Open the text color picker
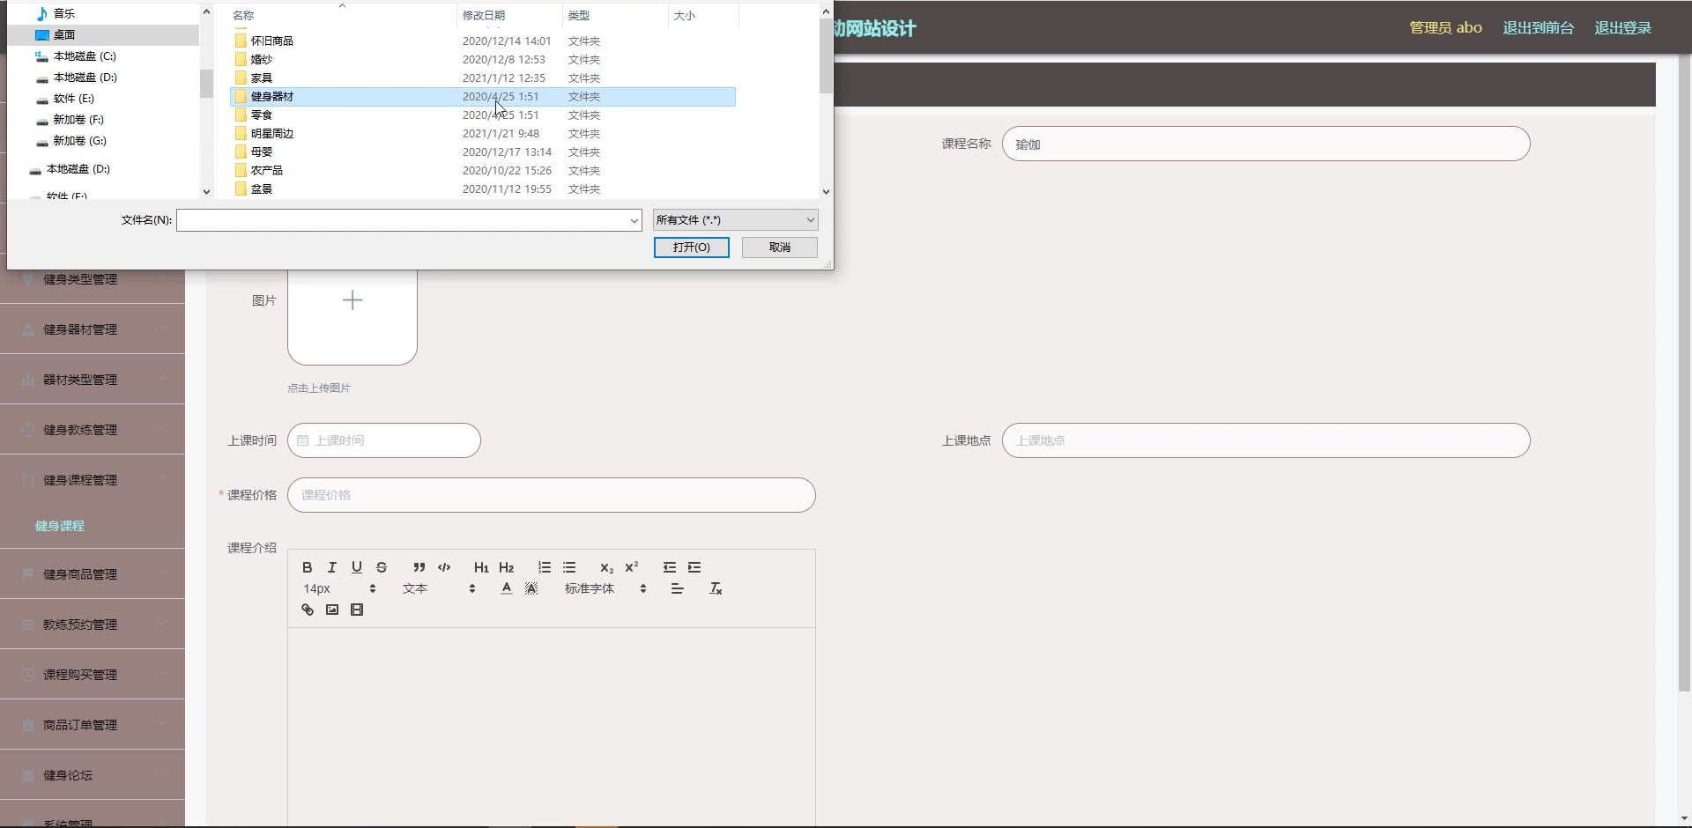 tap(506, 588)
